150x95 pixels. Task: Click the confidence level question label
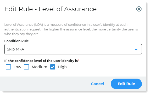(x=41, y=61)
